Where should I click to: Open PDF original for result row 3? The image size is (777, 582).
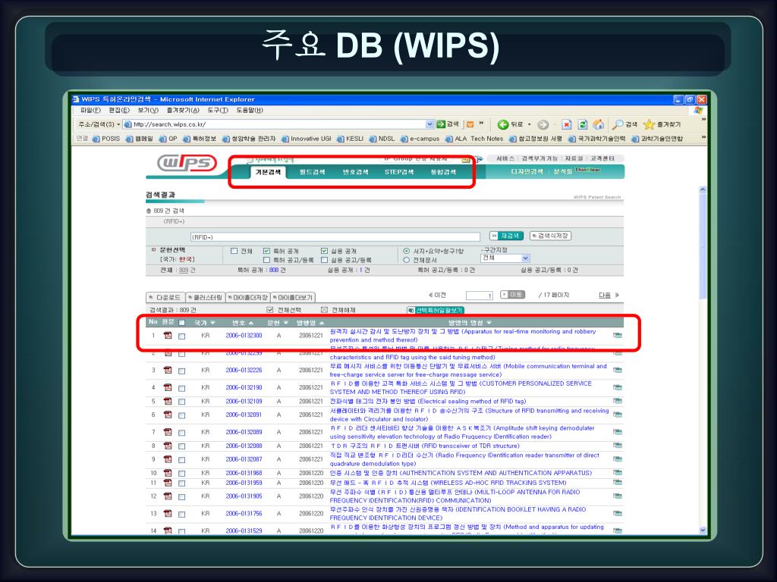coord(168,370)
